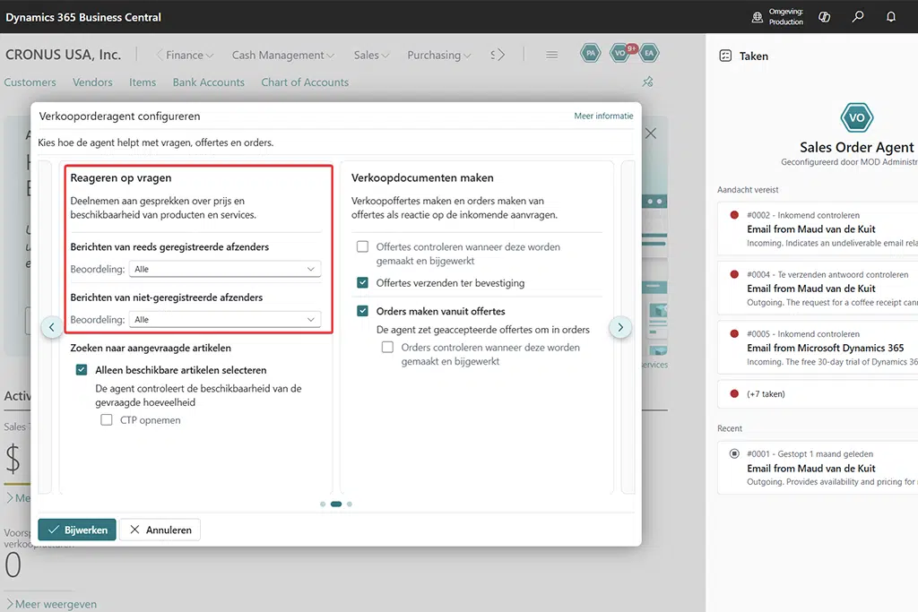This screenshot has width=918, height=612.
Task: Open task #0002 Email from Maud van de Kuit
Action: click(x=818, y=228)
